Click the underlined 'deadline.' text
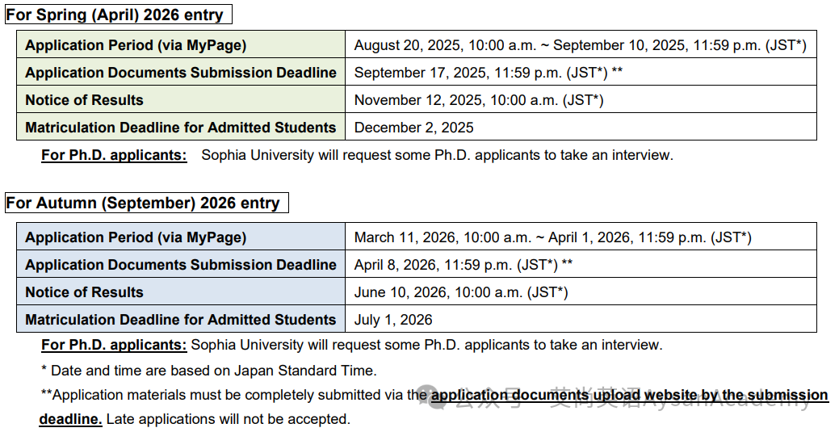The width and height of the screenshot is (839, 432). click(x=70, y=418)
